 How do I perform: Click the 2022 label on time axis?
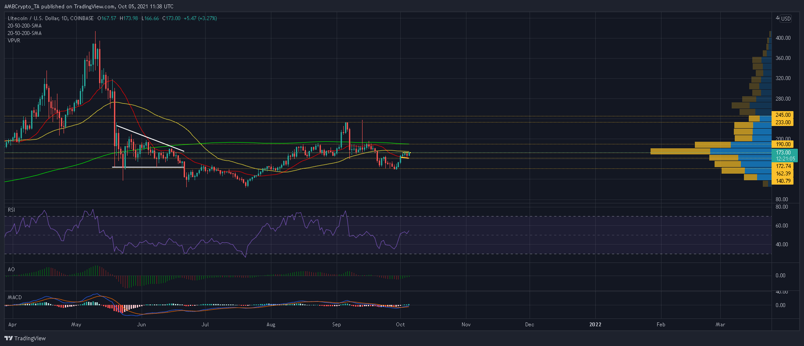(x=595, y=325)
